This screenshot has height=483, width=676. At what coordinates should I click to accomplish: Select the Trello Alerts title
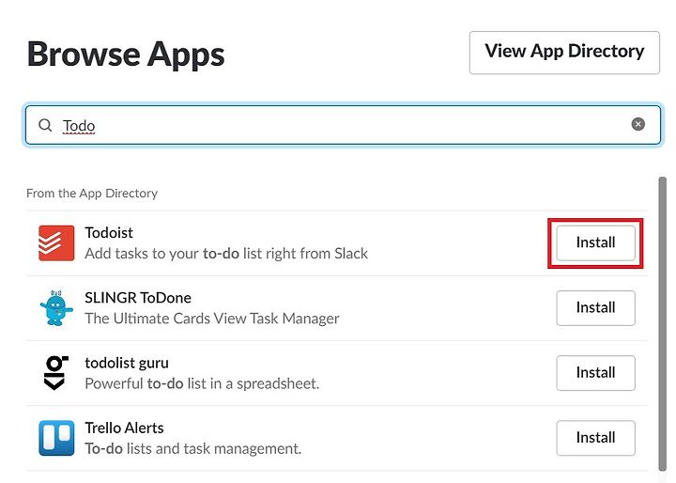(x=124, y=428)
